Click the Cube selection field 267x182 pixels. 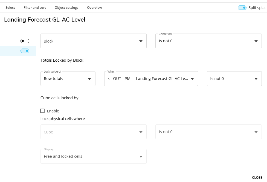click(90, 132)
